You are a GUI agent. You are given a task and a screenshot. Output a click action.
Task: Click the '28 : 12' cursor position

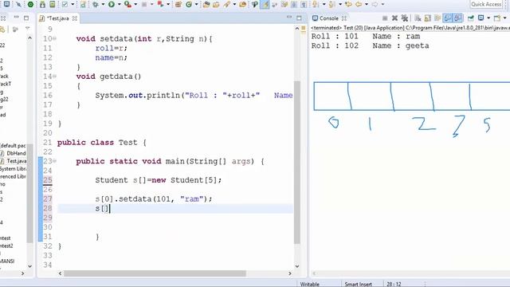[x=394, y=284]
